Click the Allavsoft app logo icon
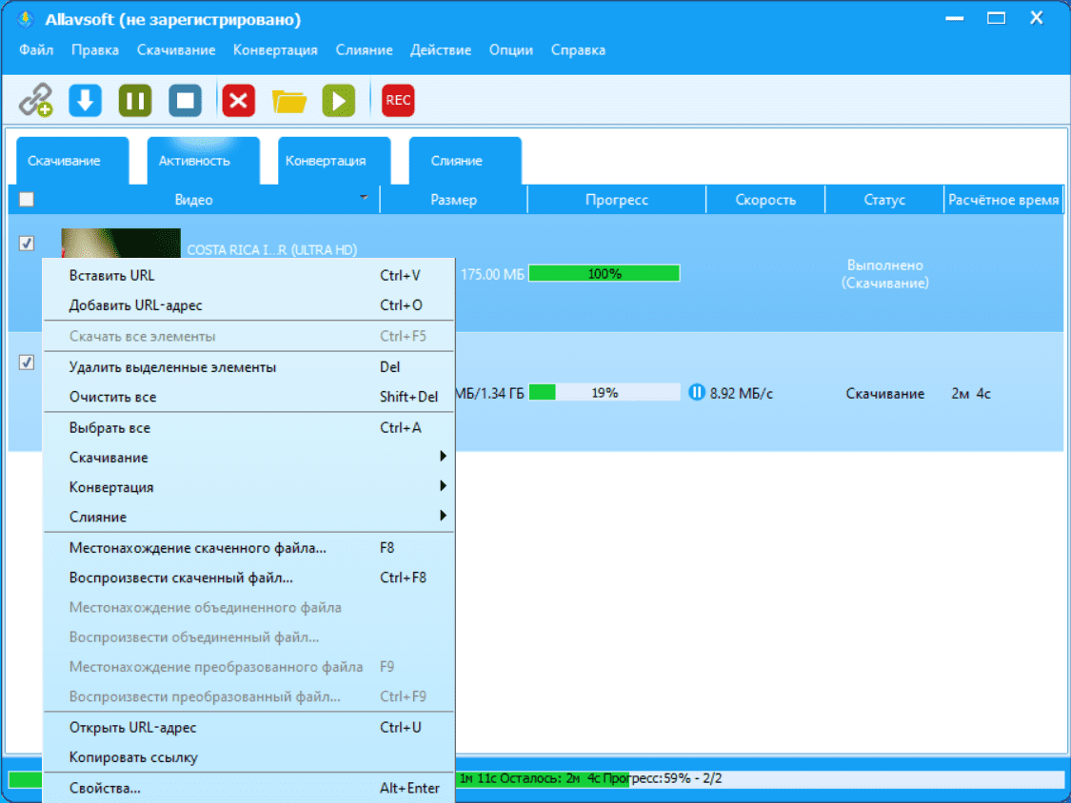Image resolution: width=1071 pixels, height=803 pixels. pos(26,19)
